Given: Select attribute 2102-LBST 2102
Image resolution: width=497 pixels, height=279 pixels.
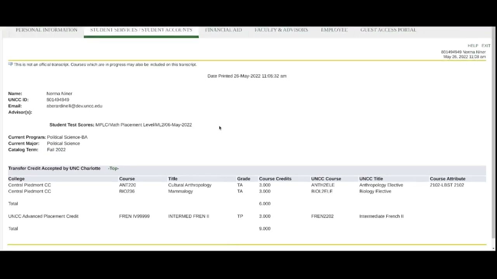Looking at the screenshot, I should [447, 185].
